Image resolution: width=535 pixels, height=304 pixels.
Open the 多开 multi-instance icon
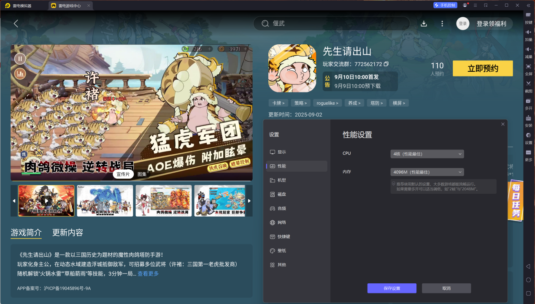[528, 101]
